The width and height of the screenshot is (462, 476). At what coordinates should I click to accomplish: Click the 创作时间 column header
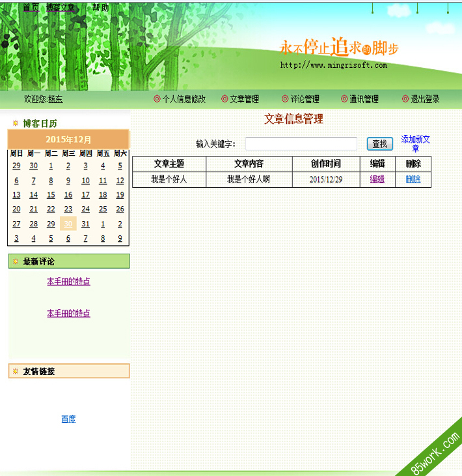[326, 164]
